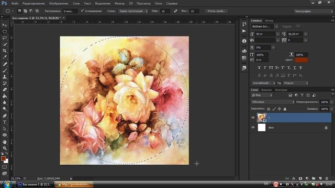
Task: Add a layer mask
Action: point(300,178)
